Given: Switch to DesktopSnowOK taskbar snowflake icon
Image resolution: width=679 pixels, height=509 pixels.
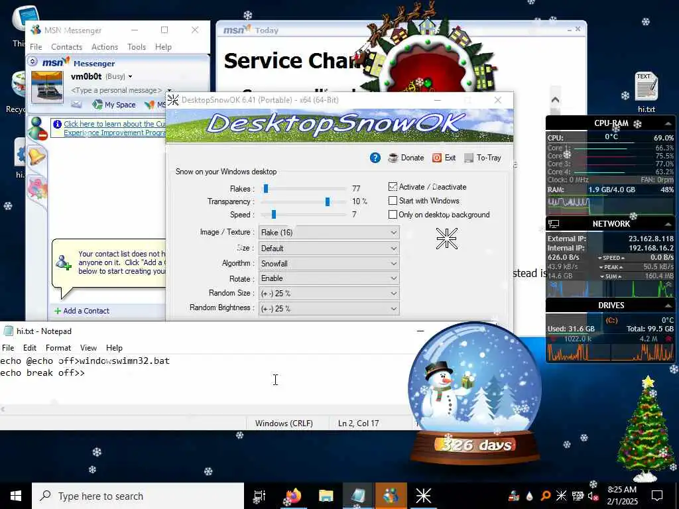Looking at the screenshot, I should 423,496.
